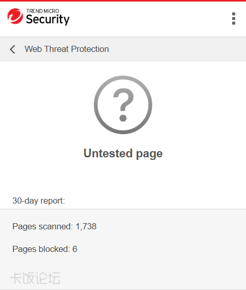
Task: Click the 卡饭论坛 watermark at bottom
Action: pos(35,278)
